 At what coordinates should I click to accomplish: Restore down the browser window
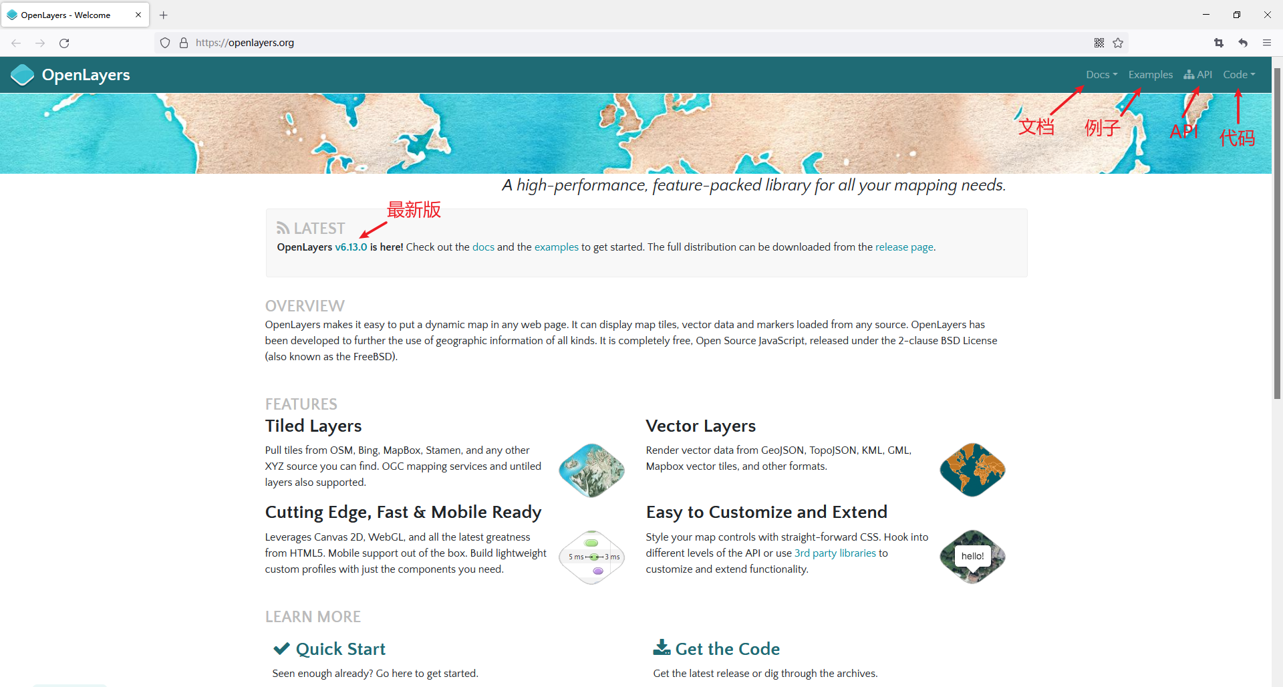point(1237,15)
